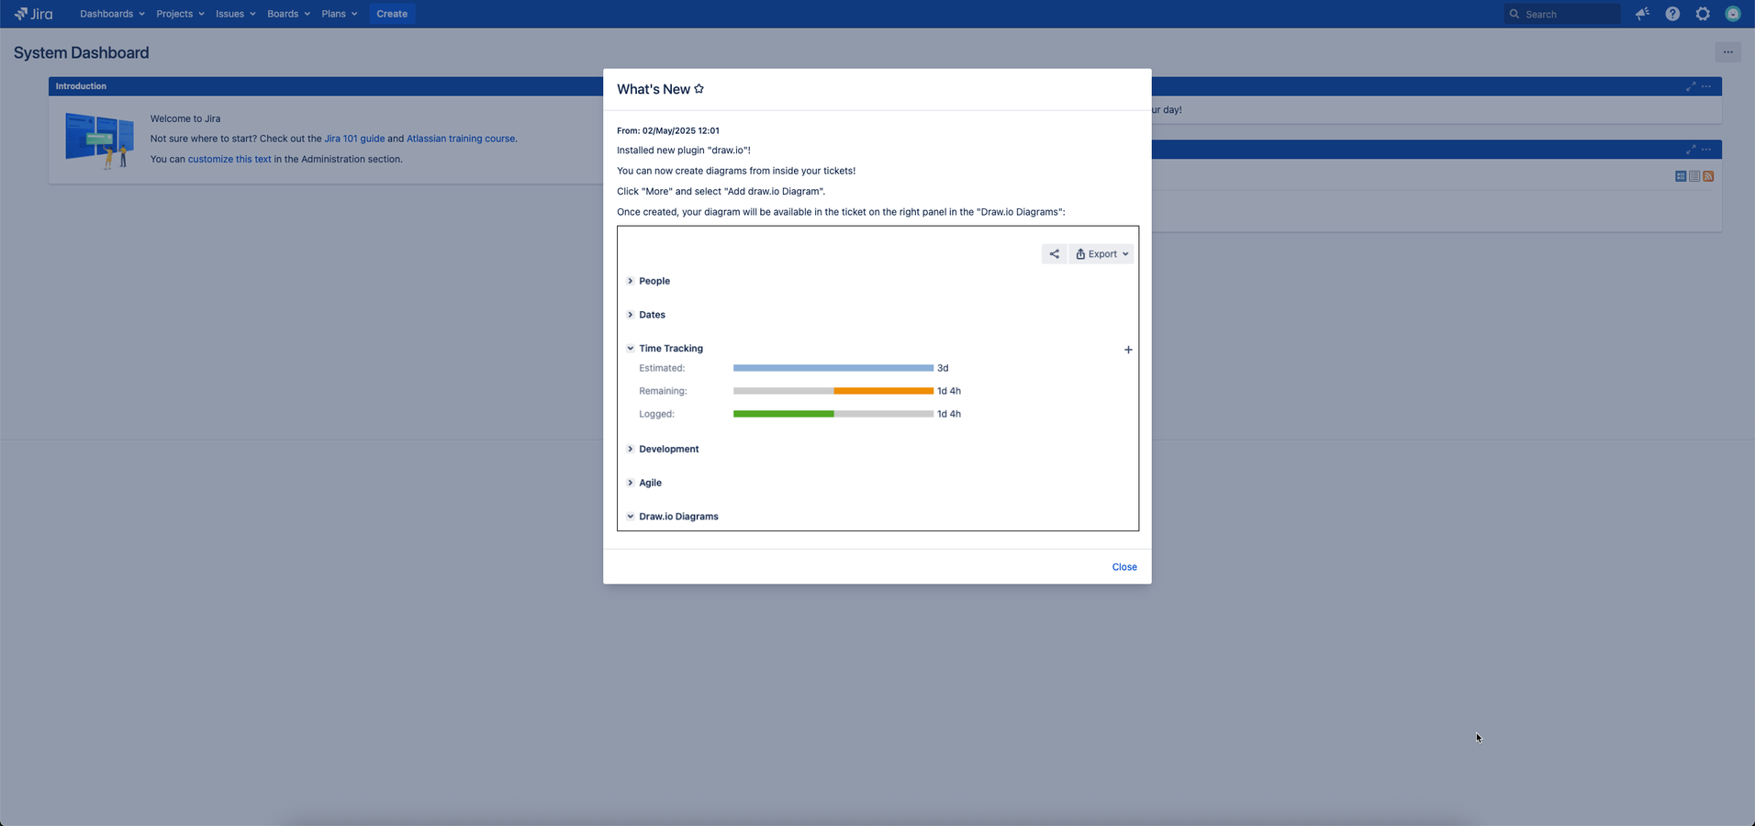Click the plus icon beside Time Tracking
Image resolution: width=1755 pixels, height=826 pixels.
[x=1128, y=350]
